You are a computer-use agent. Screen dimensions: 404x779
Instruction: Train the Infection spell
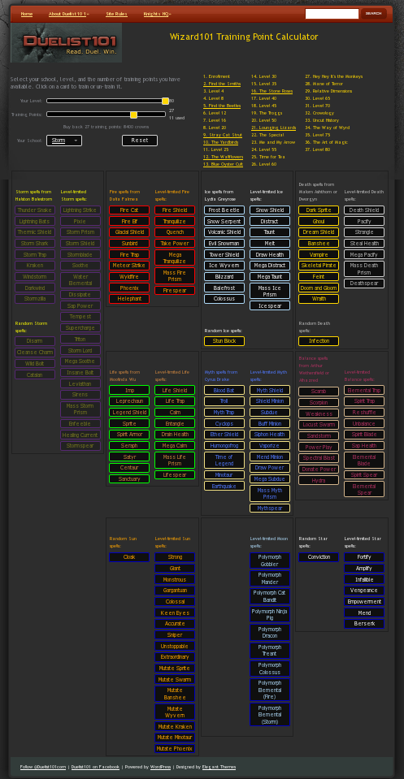pos(319,341)
